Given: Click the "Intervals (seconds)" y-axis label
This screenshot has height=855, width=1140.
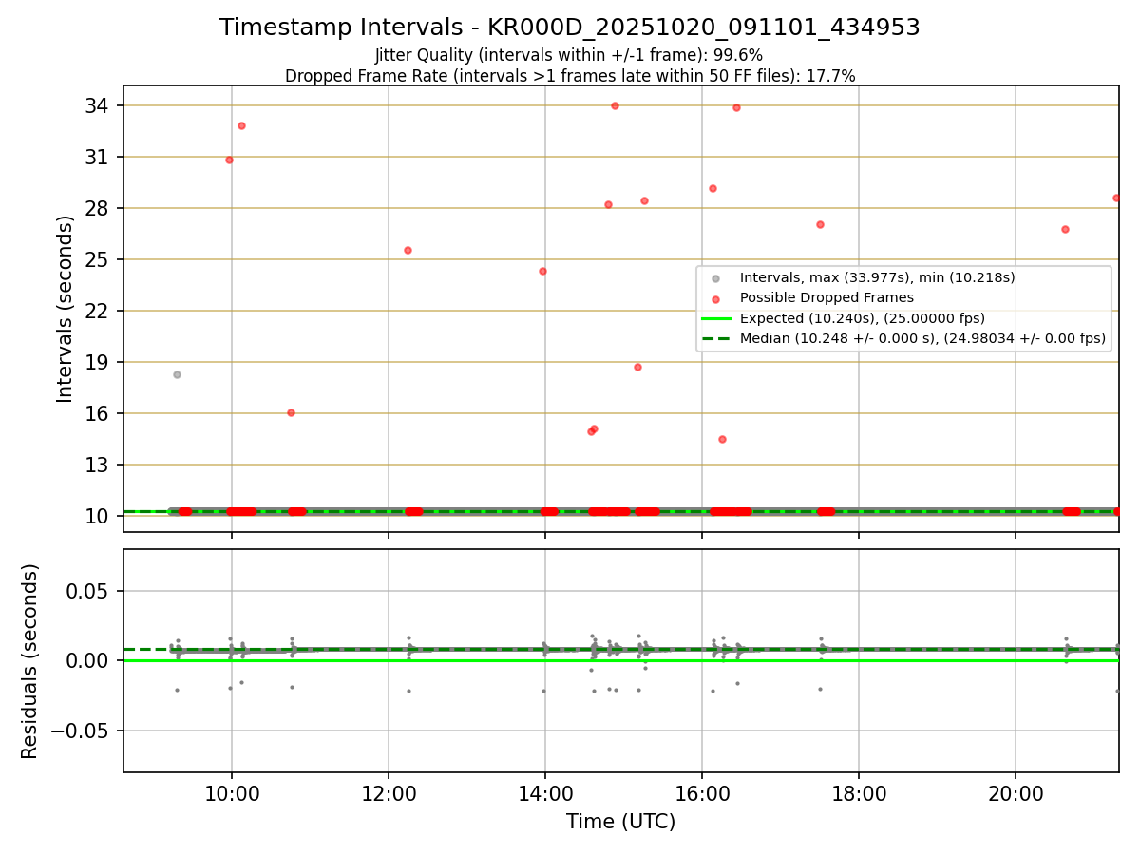Looking at the screenshot, I should pos(66,309).
